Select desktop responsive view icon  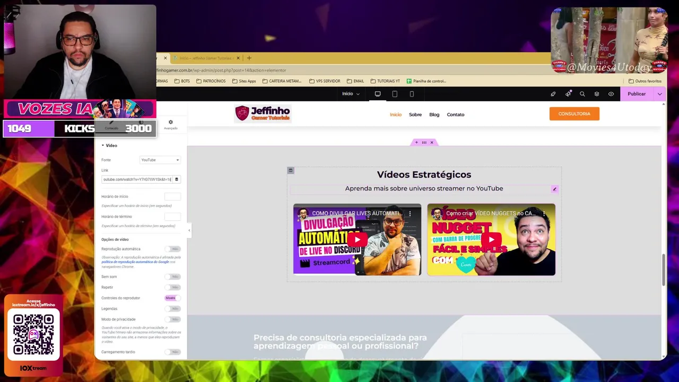tap(378, 94)
